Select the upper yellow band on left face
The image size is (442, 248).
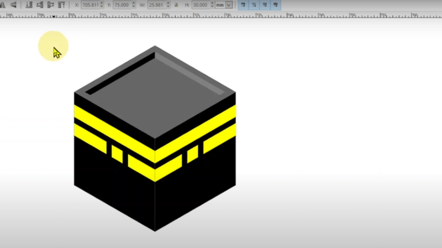(114, 133)
